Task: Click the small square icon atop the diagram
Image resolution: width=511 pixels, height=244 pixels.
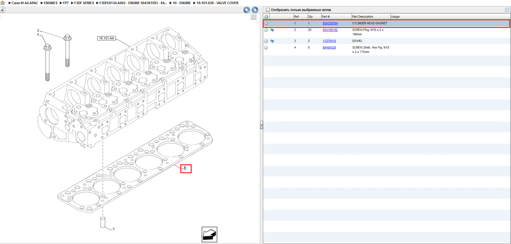Action: [253, 17]
